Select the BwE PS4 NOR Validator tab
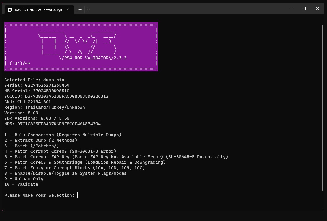 pos(39,10)
